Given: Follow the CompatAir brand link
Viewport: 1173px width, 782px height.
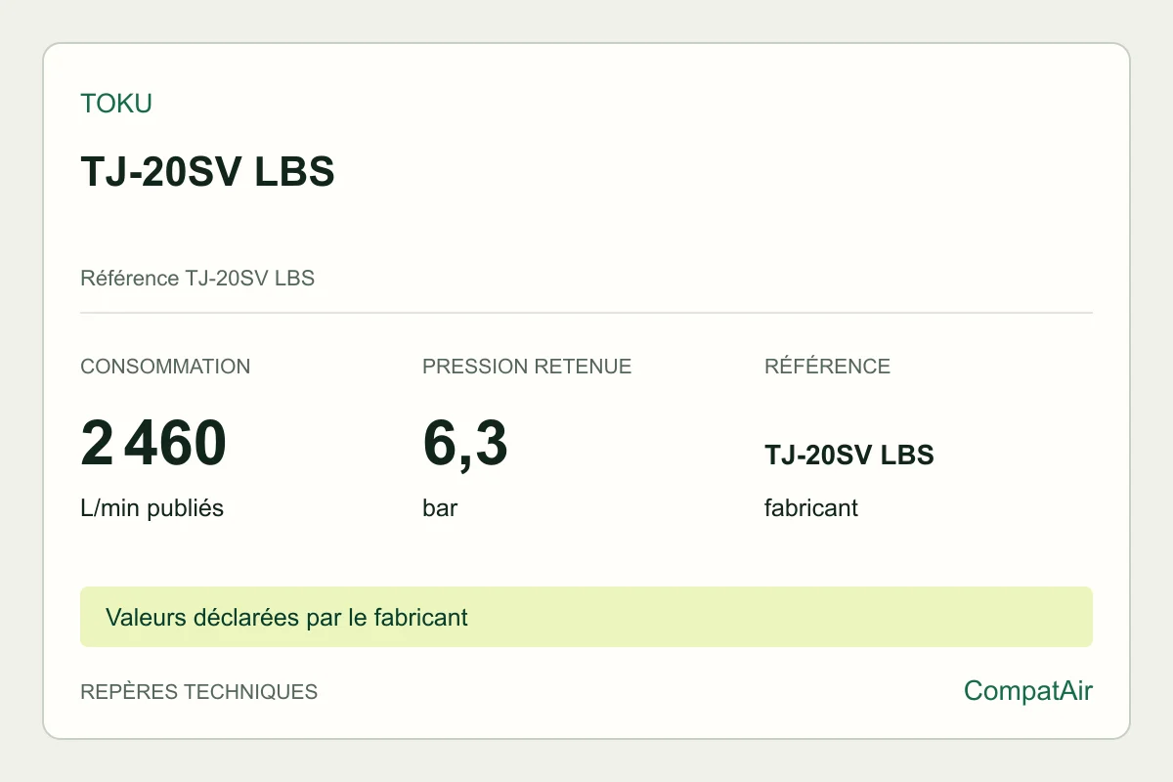Looking at the screenshot, I should pos(1028,691).
